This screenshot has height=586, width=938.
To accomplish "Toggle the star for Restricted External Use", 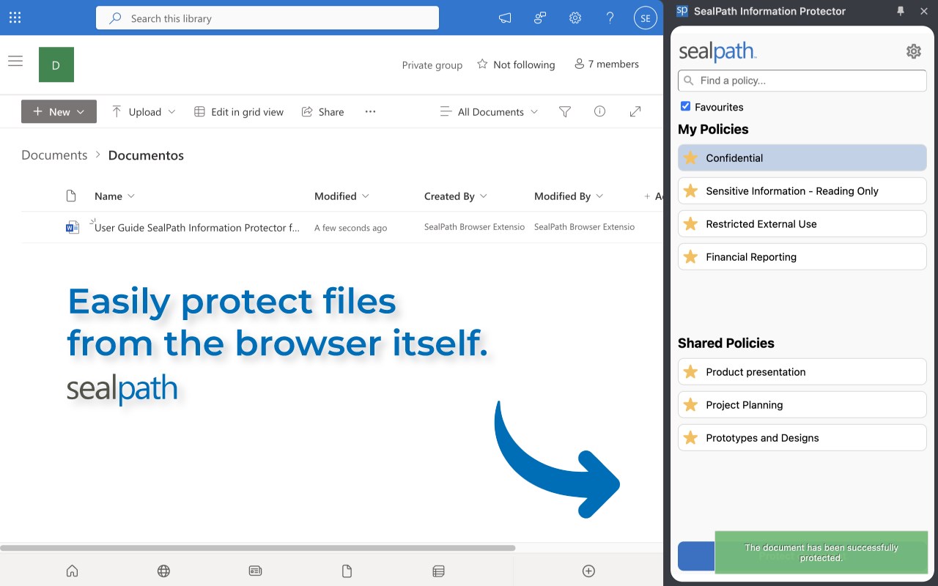I will pyautogui.click(x=690, y=223).
